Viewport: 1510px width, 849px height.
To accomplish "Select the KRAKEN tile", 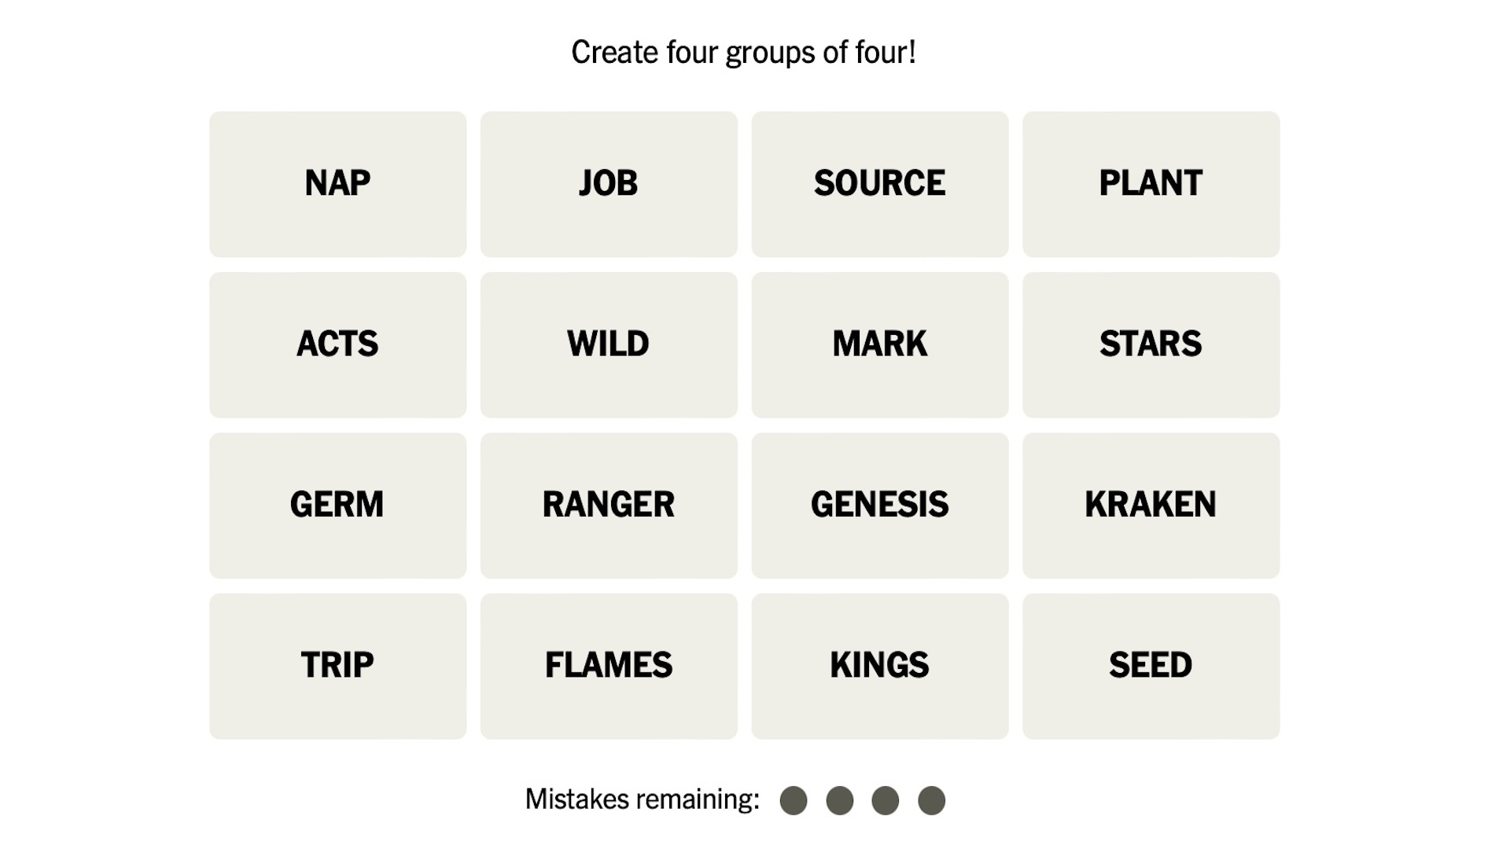I will tap(1150, 505).
